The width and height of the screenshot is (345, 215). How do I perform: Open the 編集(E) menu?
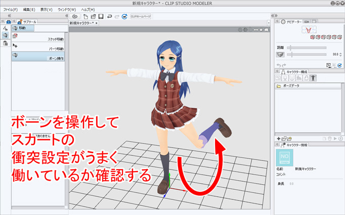tap(29, 10)
